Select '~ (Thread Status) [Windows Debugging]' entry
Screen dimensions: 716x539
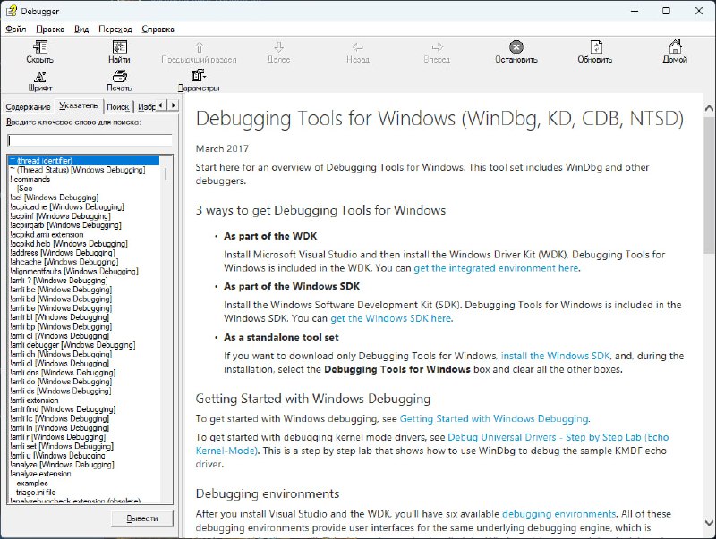click(x=77, y=170)
